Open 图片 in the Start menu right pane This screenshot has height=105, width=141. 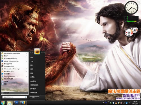click(32, 65)
